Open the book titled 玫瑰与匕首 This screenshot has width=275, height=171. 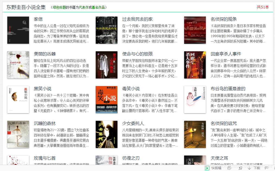click(x=45, y=158)
